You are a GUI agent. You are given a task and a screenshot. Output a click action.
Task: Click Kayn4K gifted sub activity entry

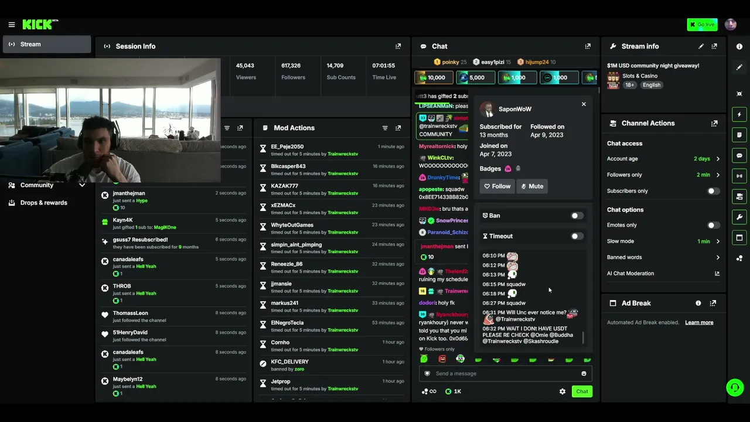(x=175, y=223)
